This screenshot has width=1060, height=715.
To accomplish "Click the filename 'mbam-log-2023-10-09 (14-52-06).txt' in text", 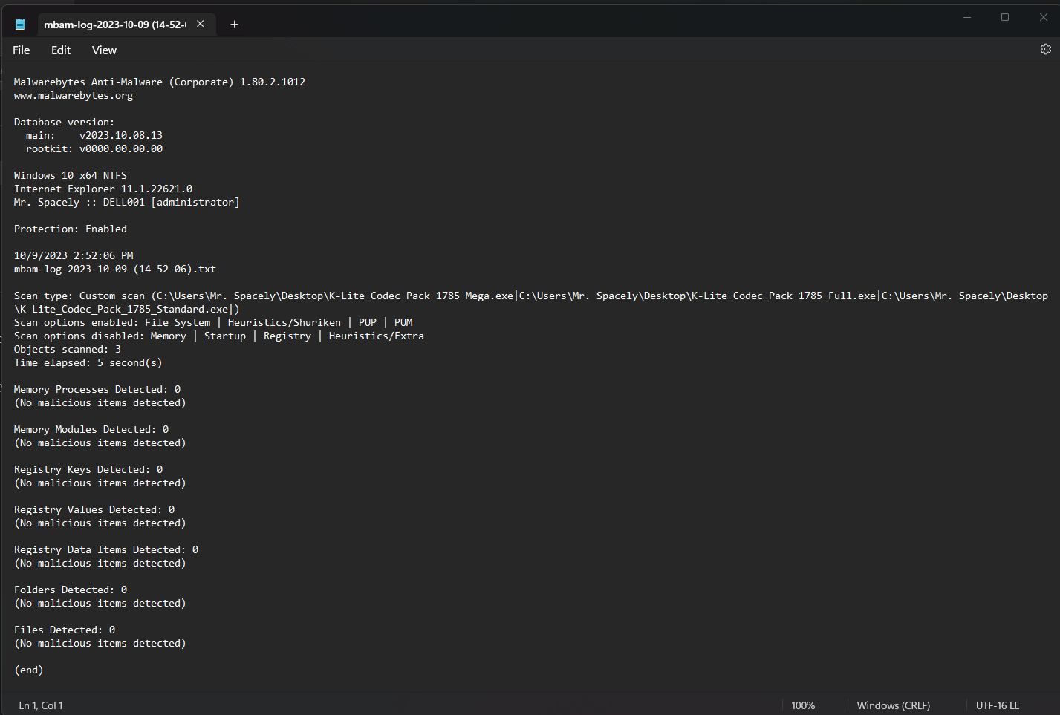I will 115,269.
